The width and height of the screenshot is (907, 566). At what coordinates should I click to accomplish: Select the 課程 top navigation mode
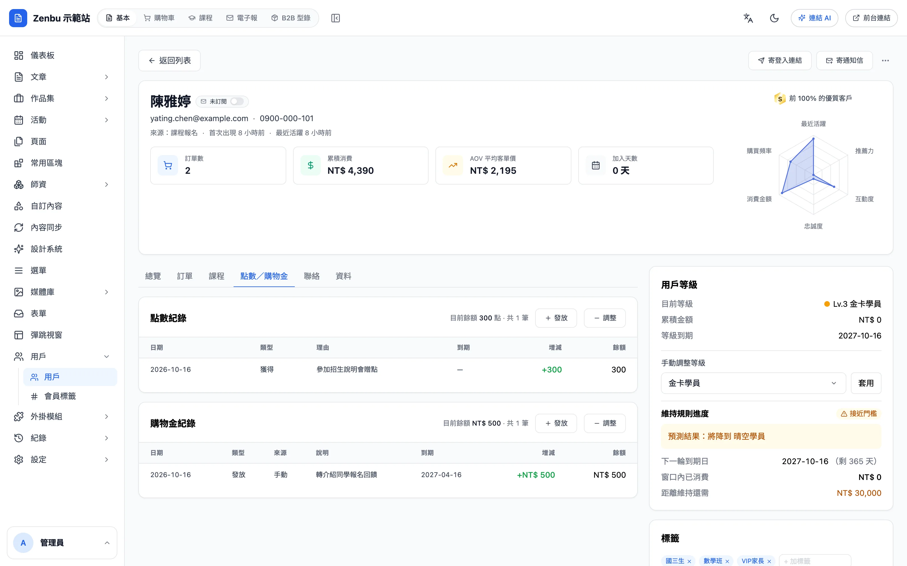200,18
